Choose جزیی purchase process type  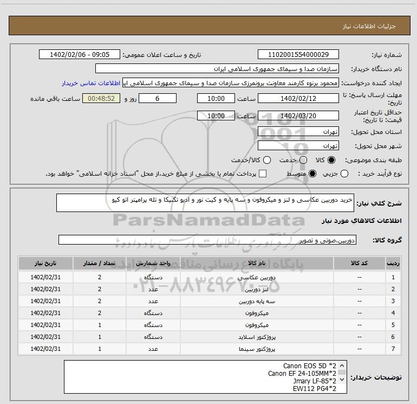tap(344, 174)
